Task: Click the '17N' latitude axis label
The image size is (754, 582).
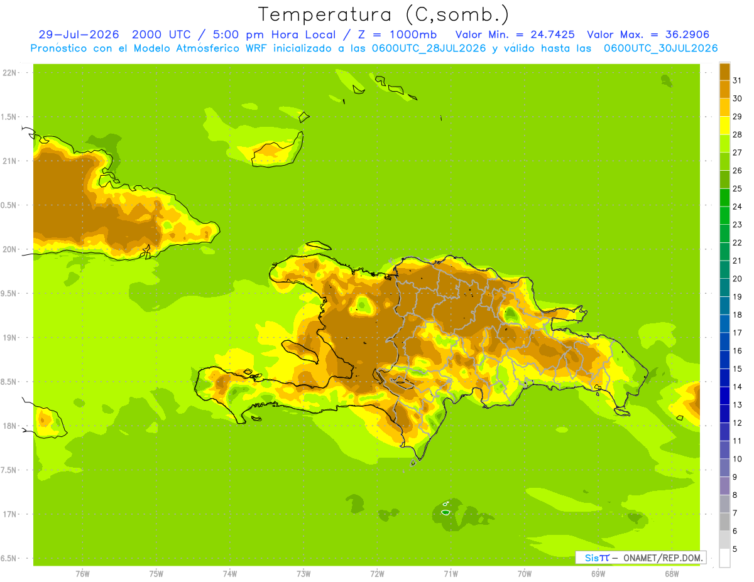Action: click(9, 514)
